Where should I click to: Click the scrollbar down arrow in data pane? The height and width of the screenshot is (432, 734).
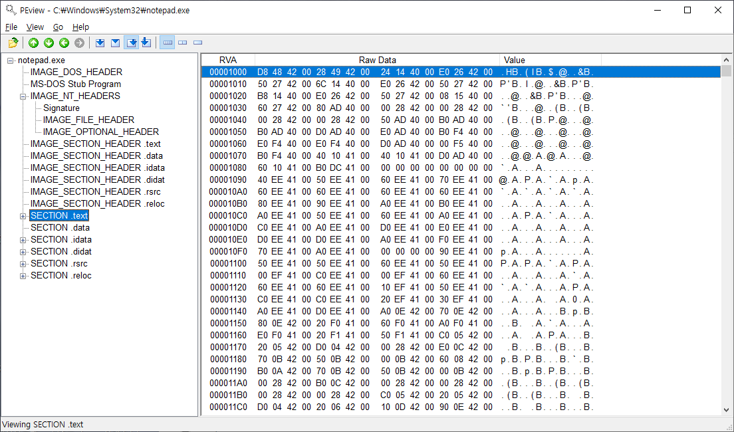[726, 410]
